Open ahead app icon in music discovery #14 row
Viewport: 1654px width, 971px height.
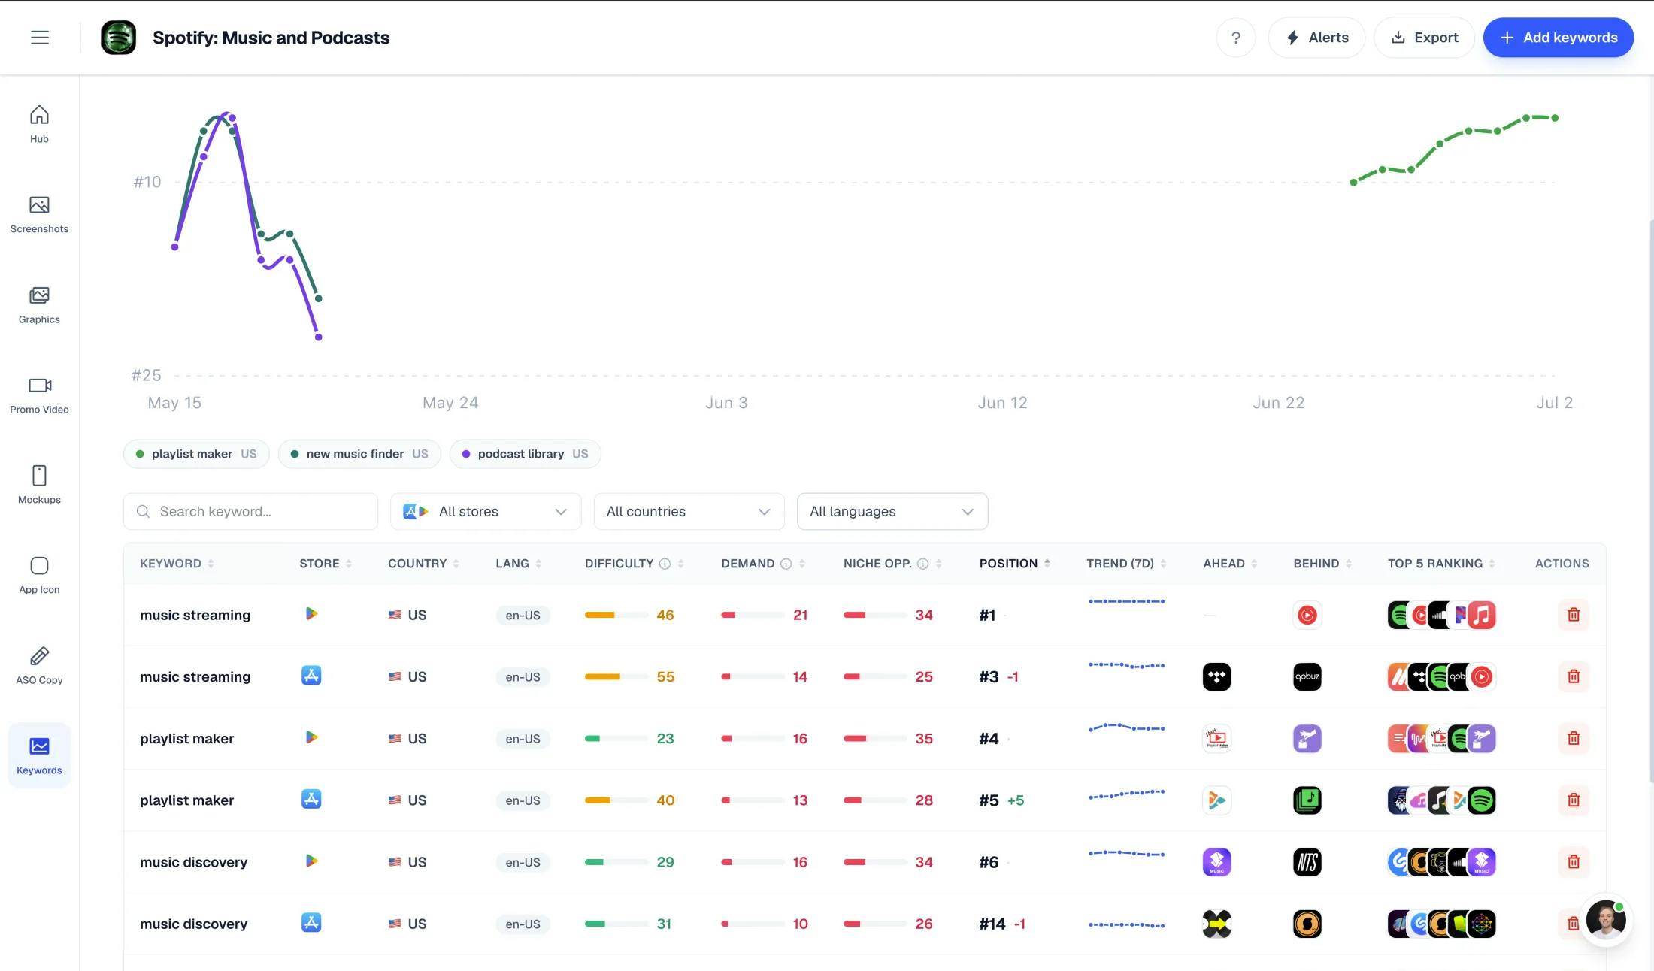(1216, 924)
